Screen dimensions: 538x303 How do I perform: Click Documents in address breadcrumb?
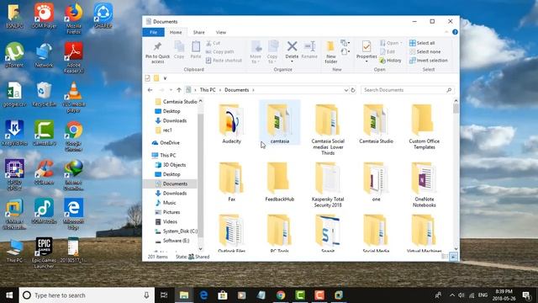click(236, 90)
